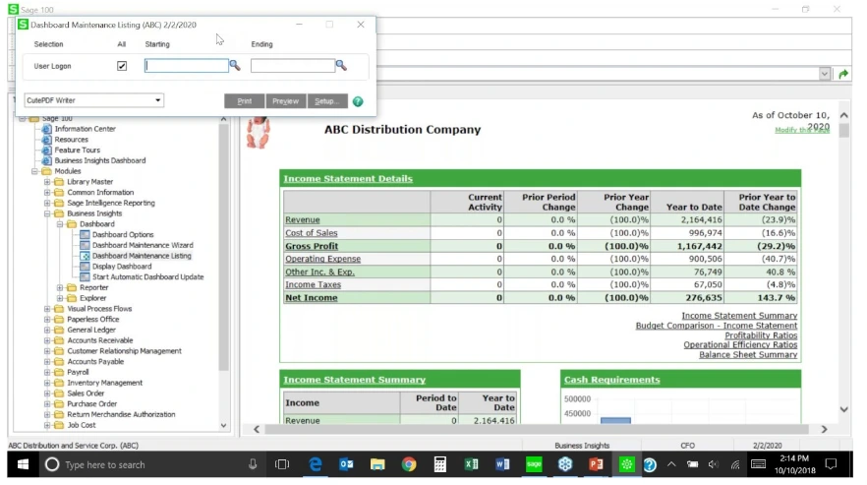Open Chrome from taskbar
The image size is (867, 485).
409,464
